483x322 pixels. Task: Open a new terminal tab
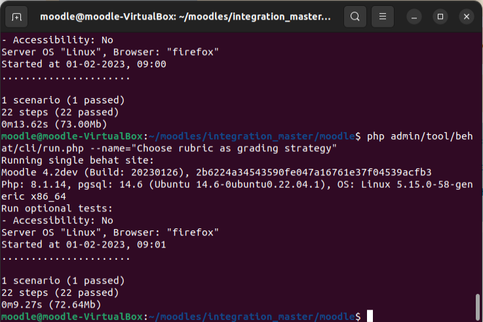[16, 16]
